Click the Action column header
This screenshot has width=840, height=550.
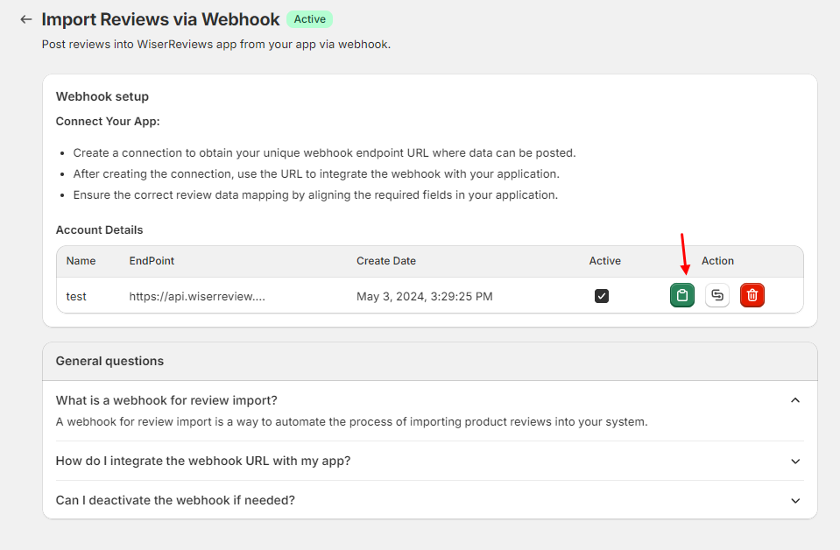[x=717, y=261]
